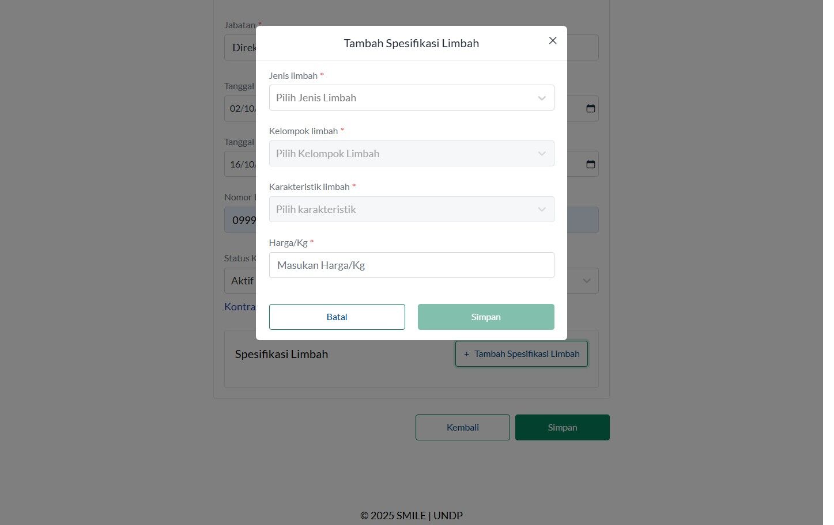Viewport: 834px width, 525px height.
Task: Click the plus icon on Tambah Spesifikasi Limbah
Action: click(x=467, y=354)
